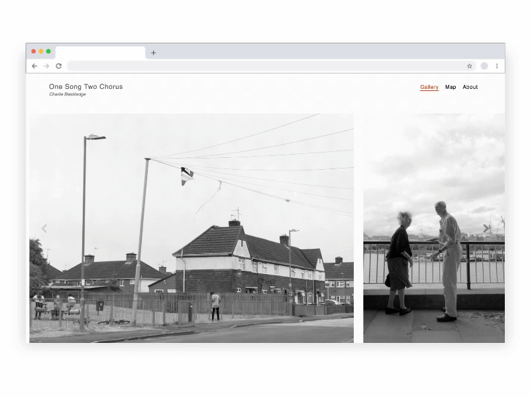Advance to next gallery photo arrow
This screenshot has width=530, height=398.
(x=486, y=228)
